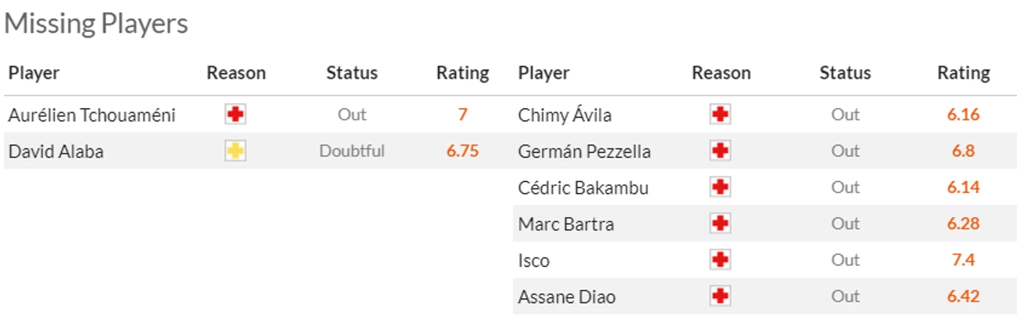Image resolution: width=1017 pixels, height=321 pixels.
Task: Click yellow doubtful icon for David Alaba
Action: [235, 151]
